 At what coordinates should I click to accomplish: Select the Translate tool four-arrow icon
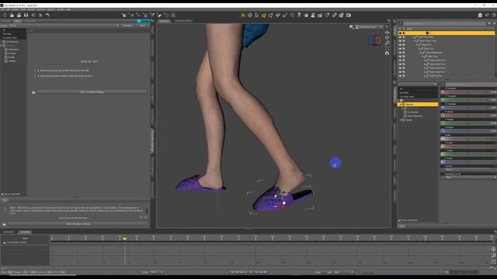point(278,15)
